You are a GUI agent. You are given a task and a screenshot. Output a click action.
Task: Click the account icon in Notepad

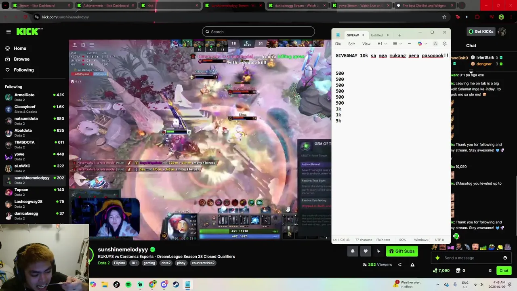tap(435, 44)
